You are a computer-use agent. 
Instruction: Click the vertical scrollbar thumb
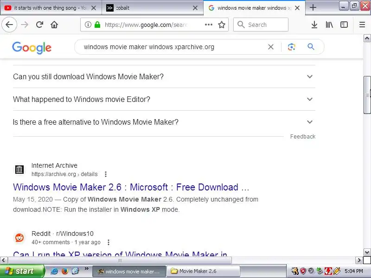click(x=367, y=95)
